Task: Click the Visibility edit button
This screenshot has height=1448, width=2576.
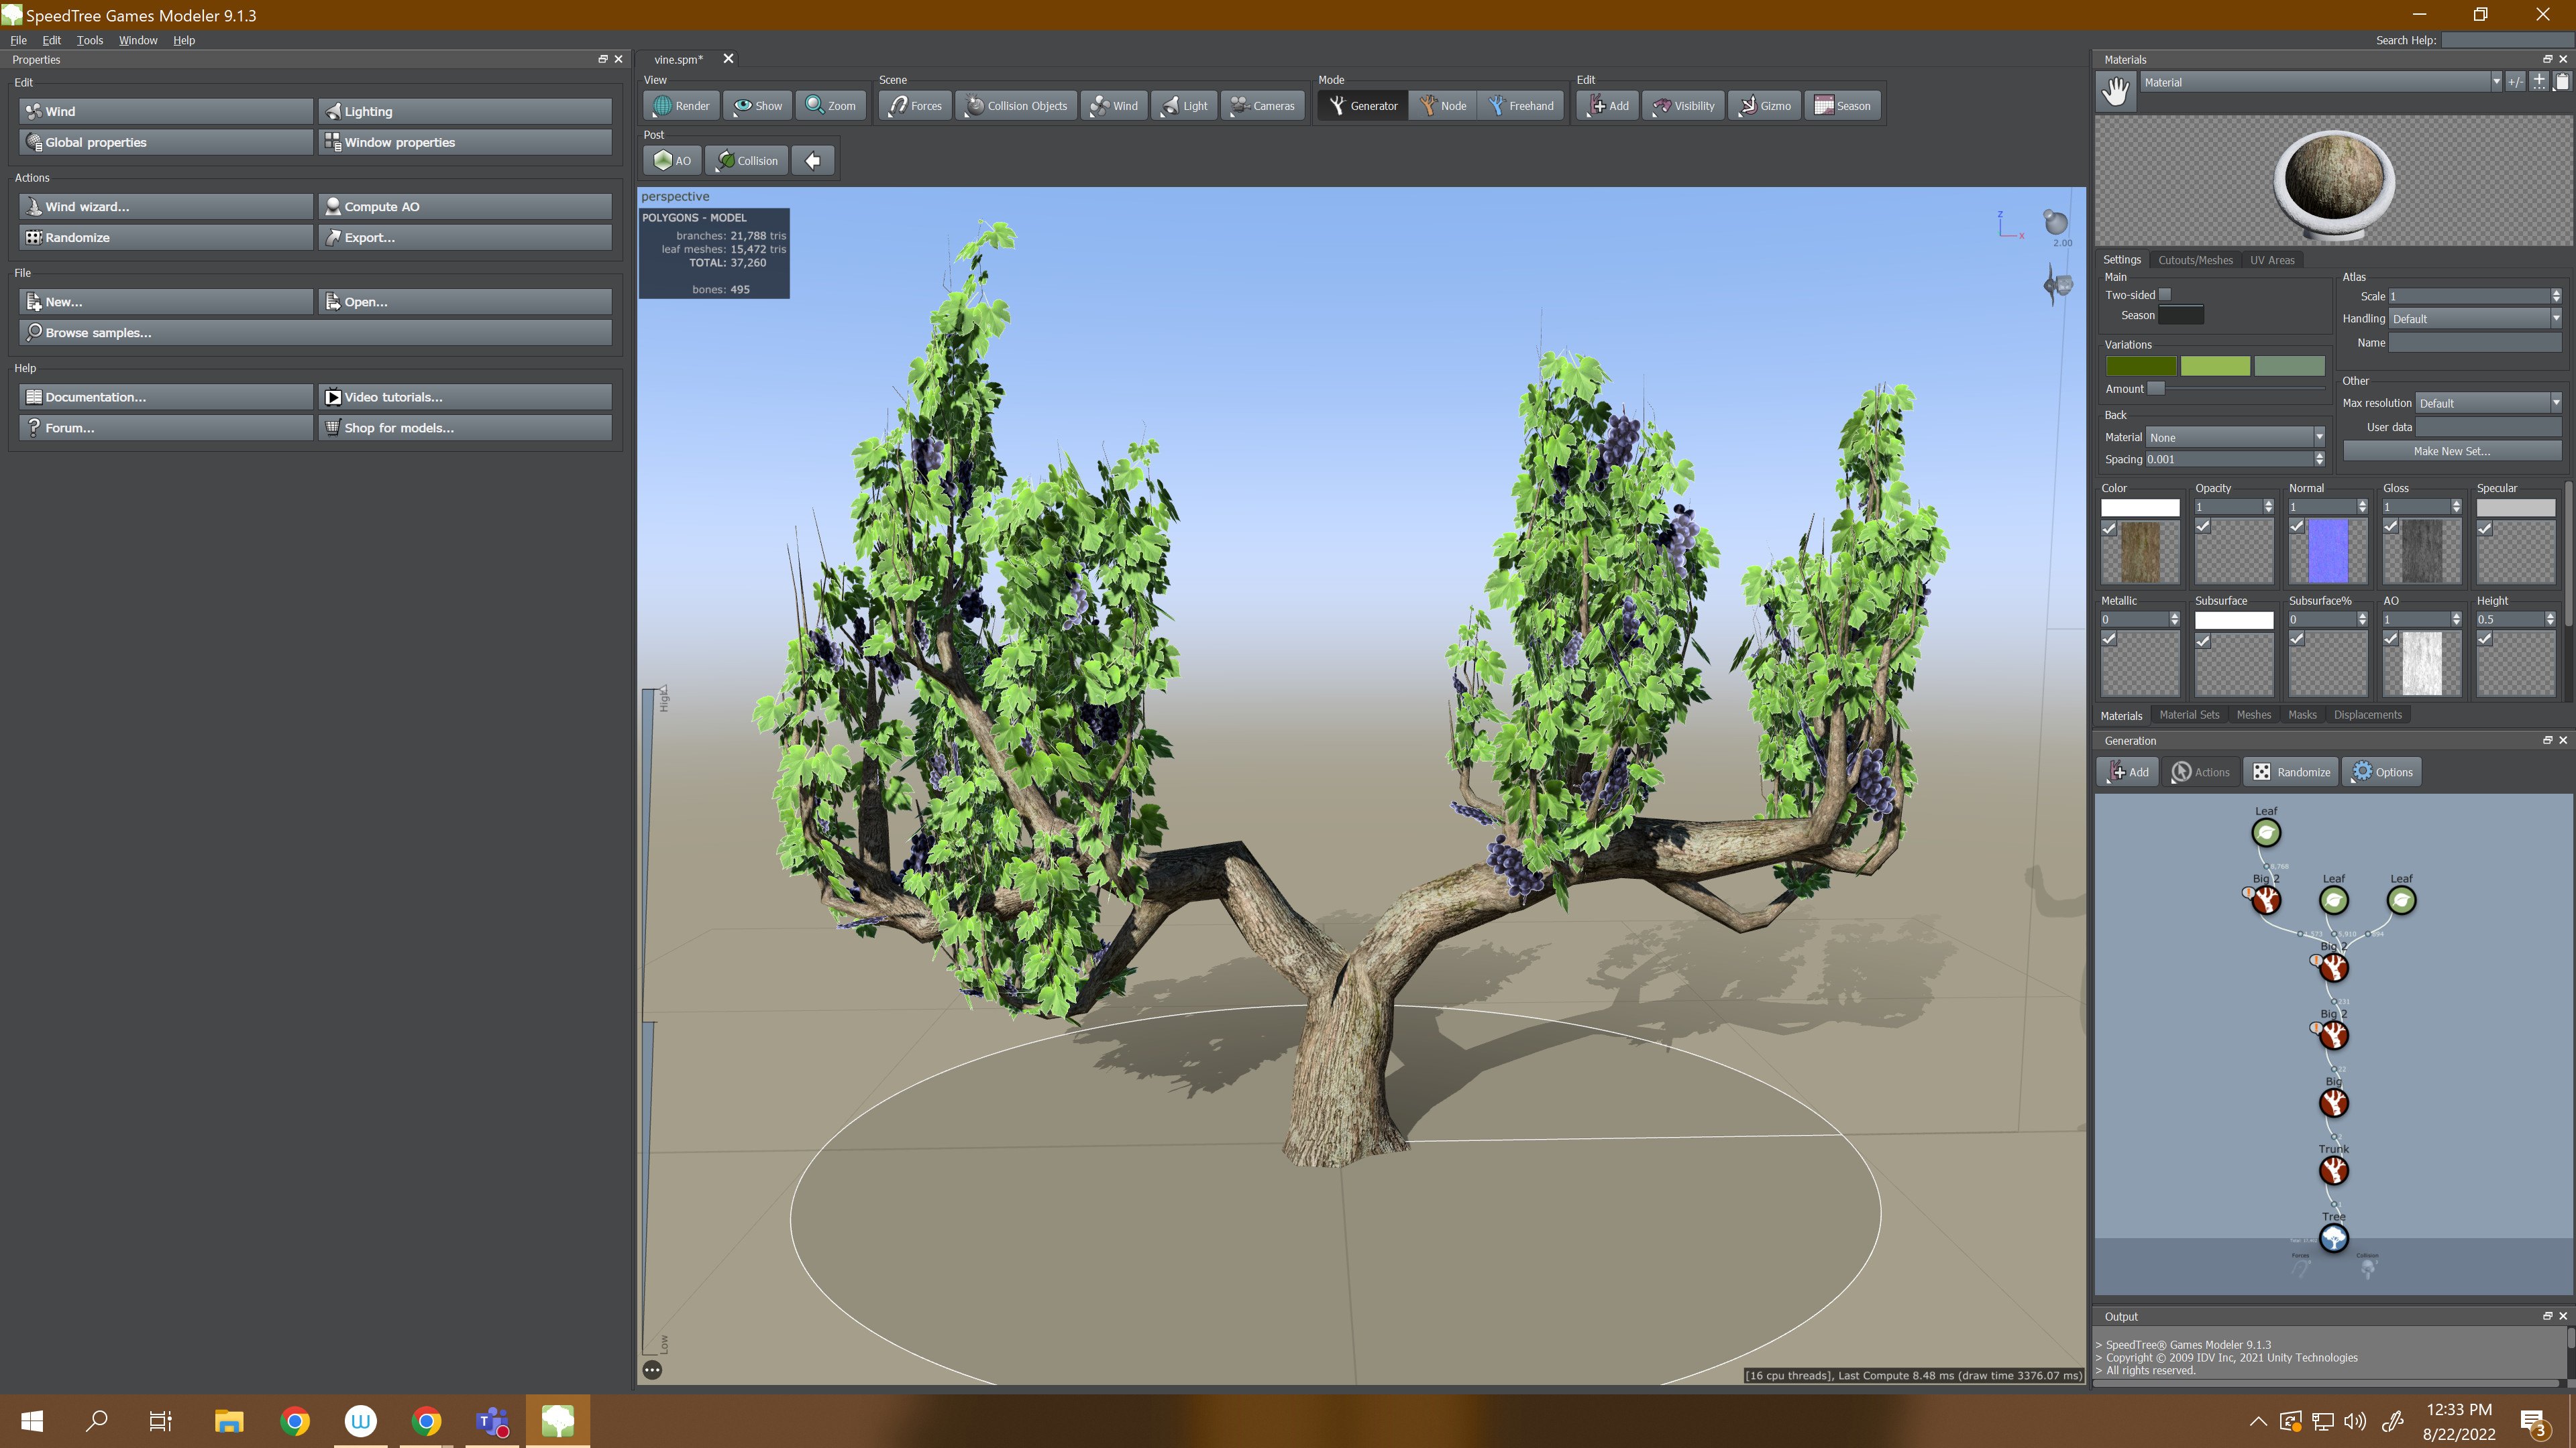Action: tap(1683, 106)
